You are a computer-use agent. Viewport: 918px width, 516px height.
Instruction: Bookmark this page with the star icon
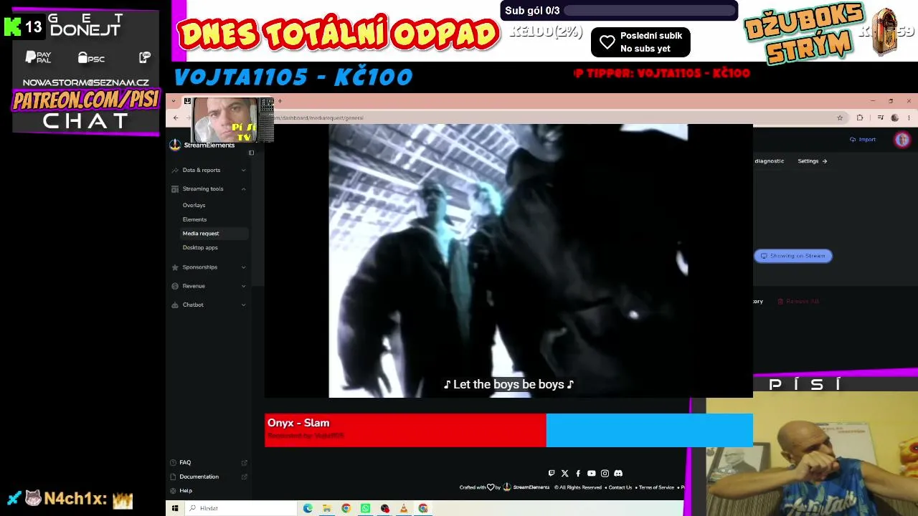coord(840,118)
